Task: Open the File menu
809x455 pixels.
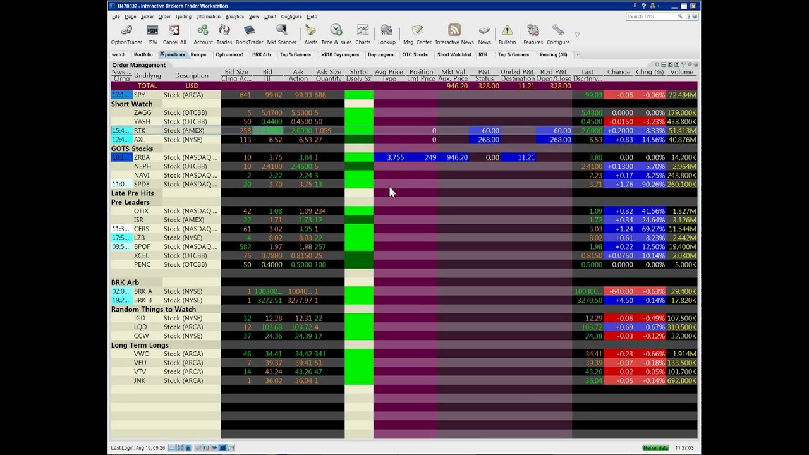Action: 116,16
